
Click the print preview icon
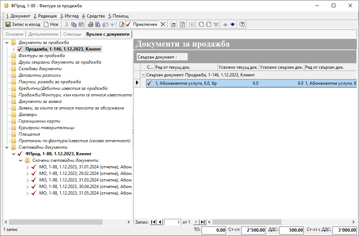(x=97, y=24)
